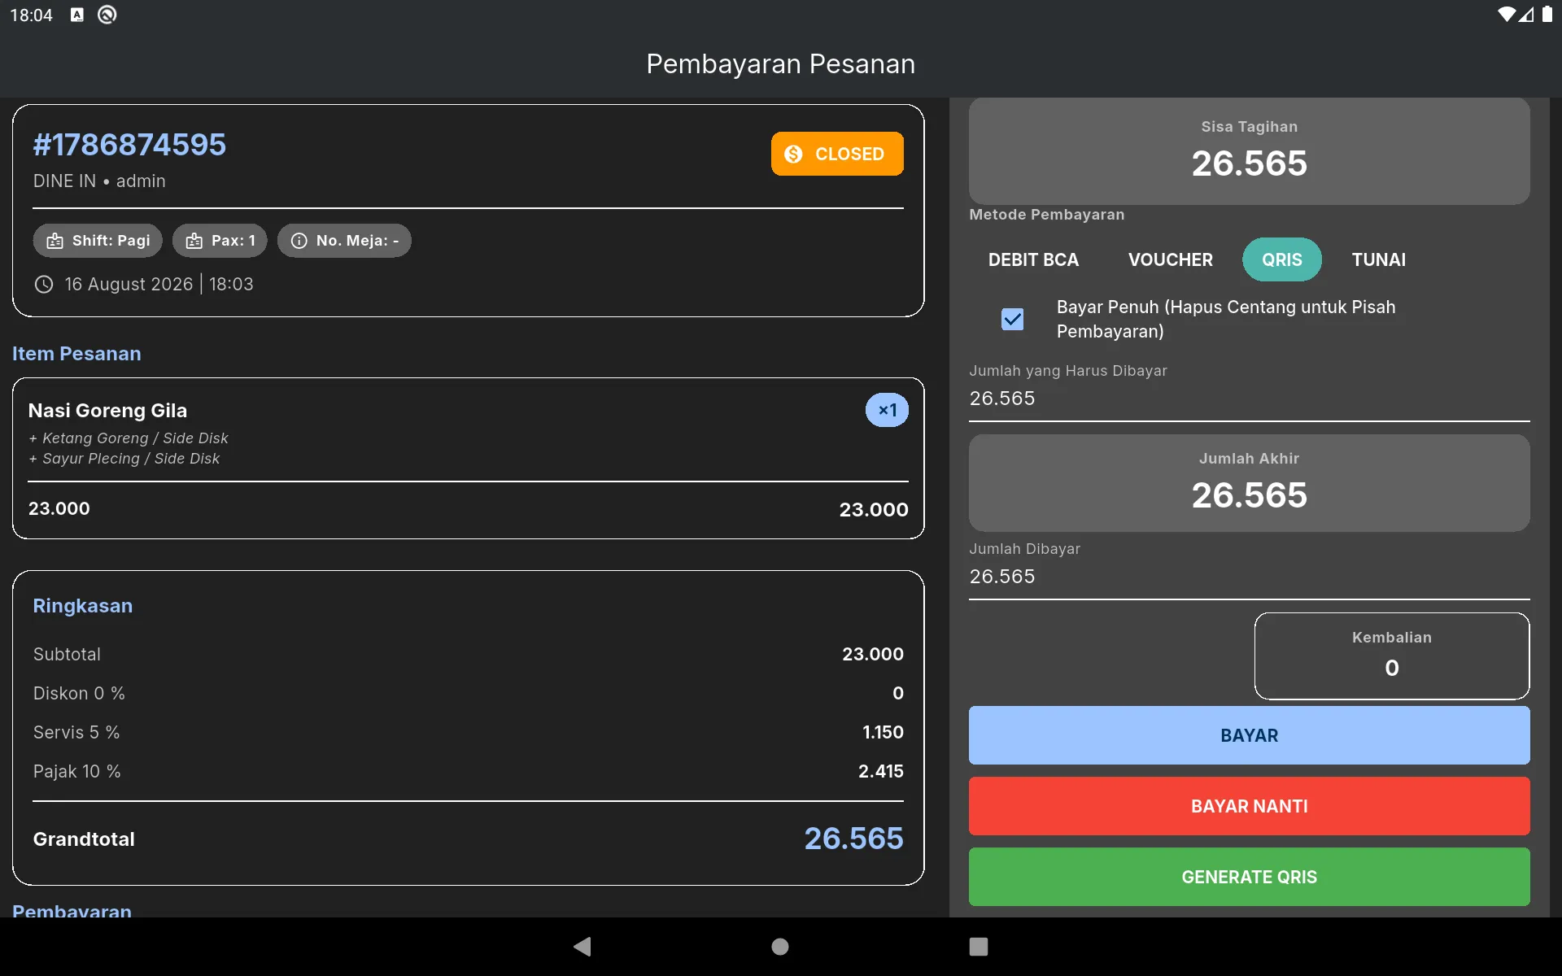Click the keyboard notification icon in status bar
1562x976 pixels.
(77, 15)
